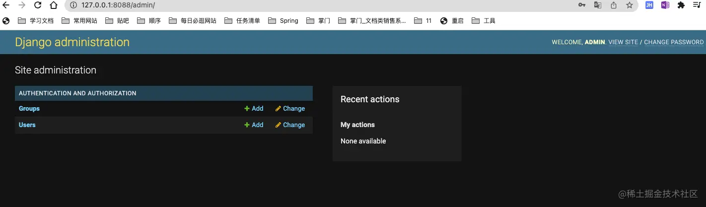This screenshot has width=706, height=207.
Task: Click the Site administration heading
Action: 56,70
